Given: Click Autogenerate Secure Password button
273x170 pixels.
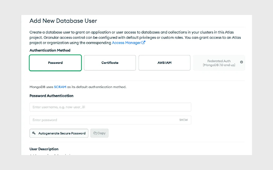Looking at the screenshot, I should coord(59,133).
